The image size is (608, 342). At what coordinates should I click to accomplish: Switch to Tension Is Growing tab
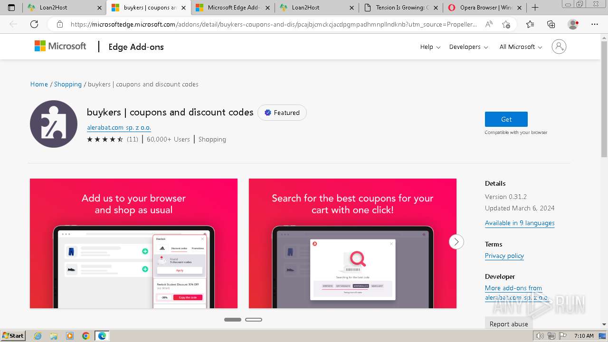tap(401, 8)
